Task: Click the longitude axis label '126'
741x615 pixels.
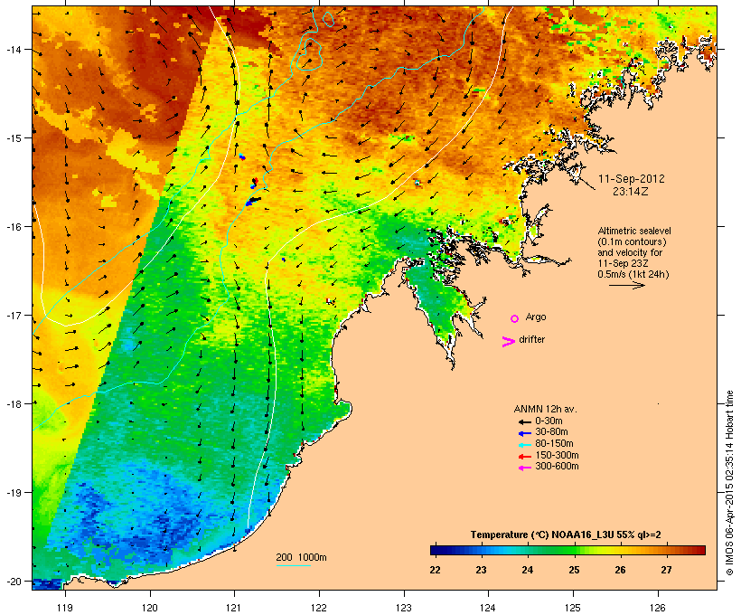Action: (x=657, y=608)
